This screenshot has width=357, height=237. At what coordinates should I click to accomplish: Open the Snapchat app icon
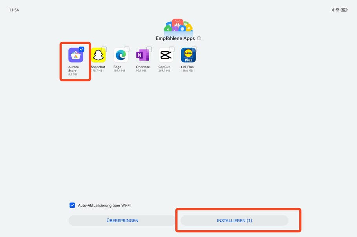click(98, 55)
